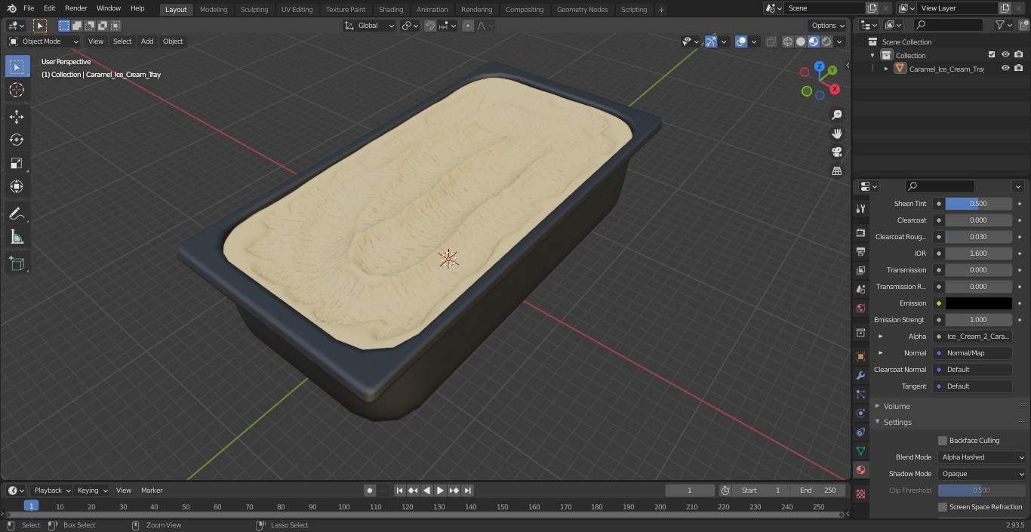
Task: Open the timeline Keying popover
Action: coord(92,490)
